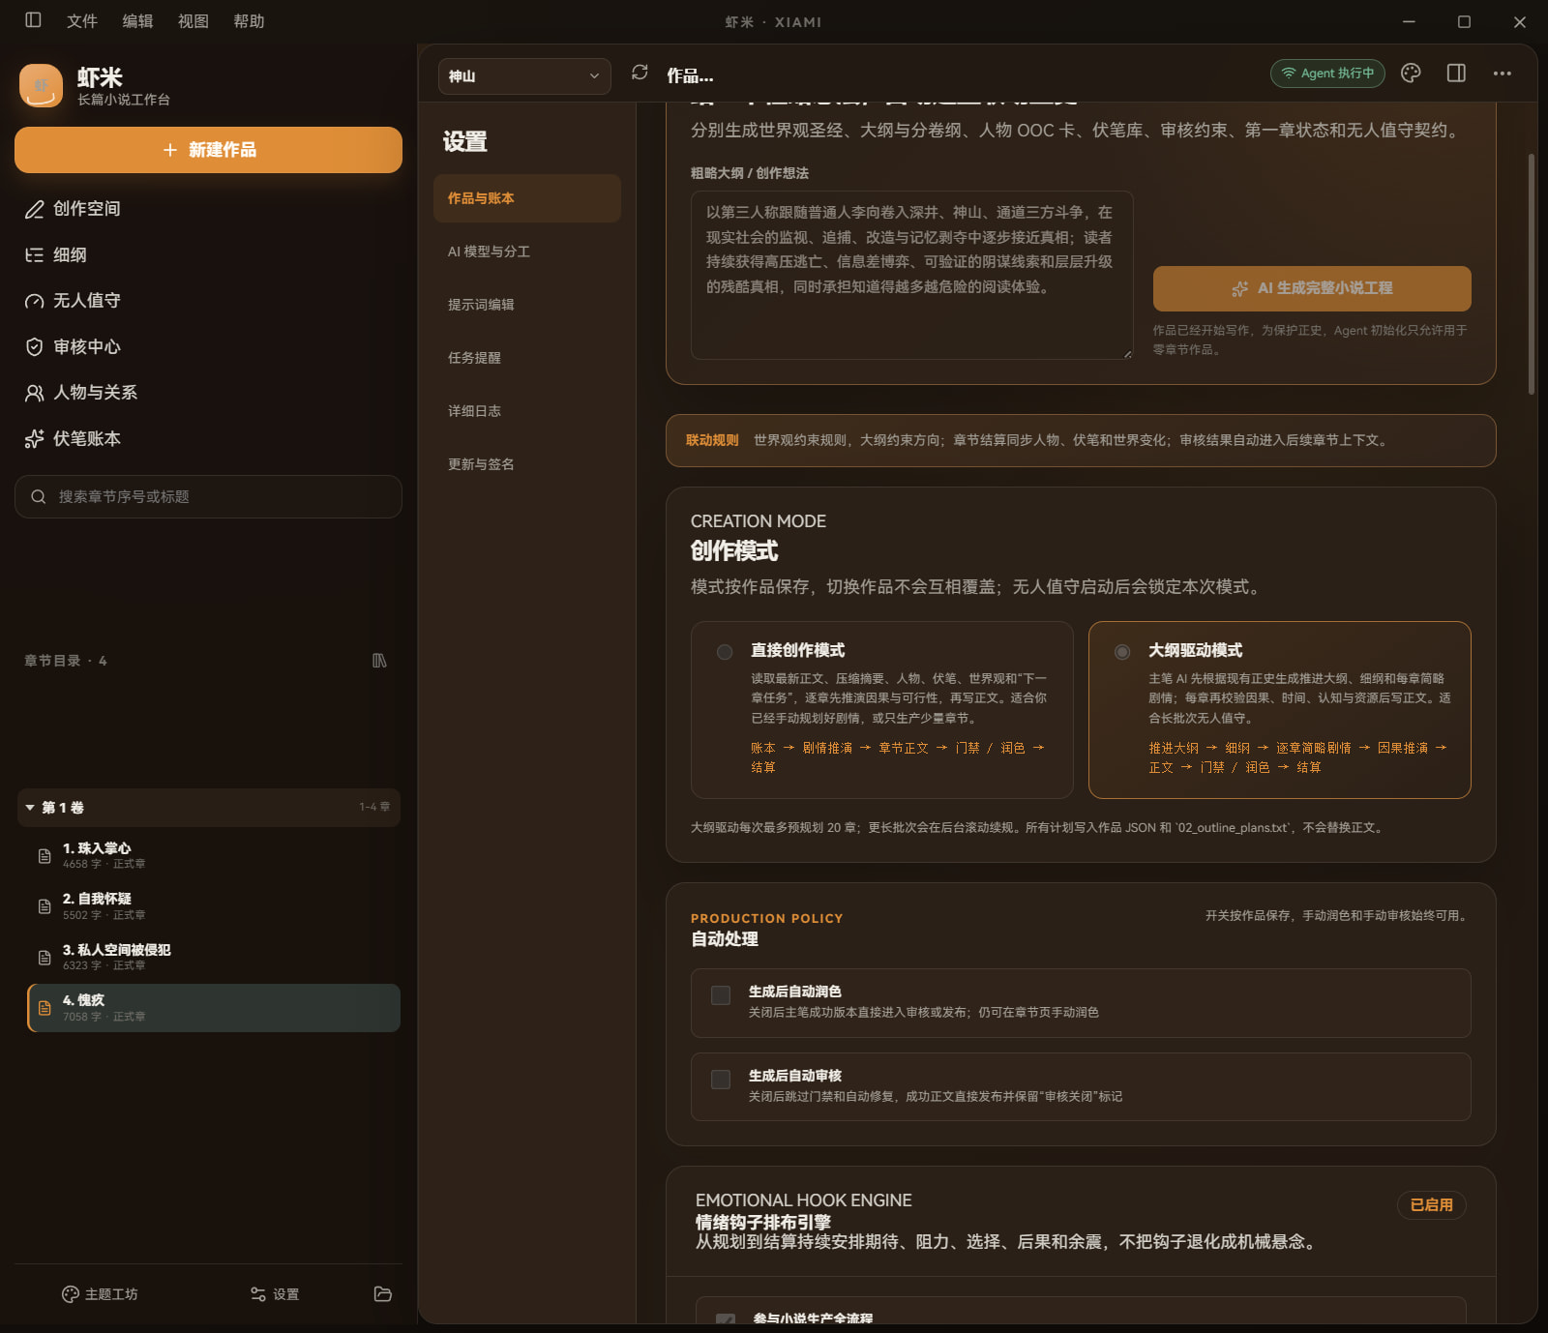Switch to the AI 模型与分工 settings tab
This screenshot has height=1333, width=1548.
527,252
